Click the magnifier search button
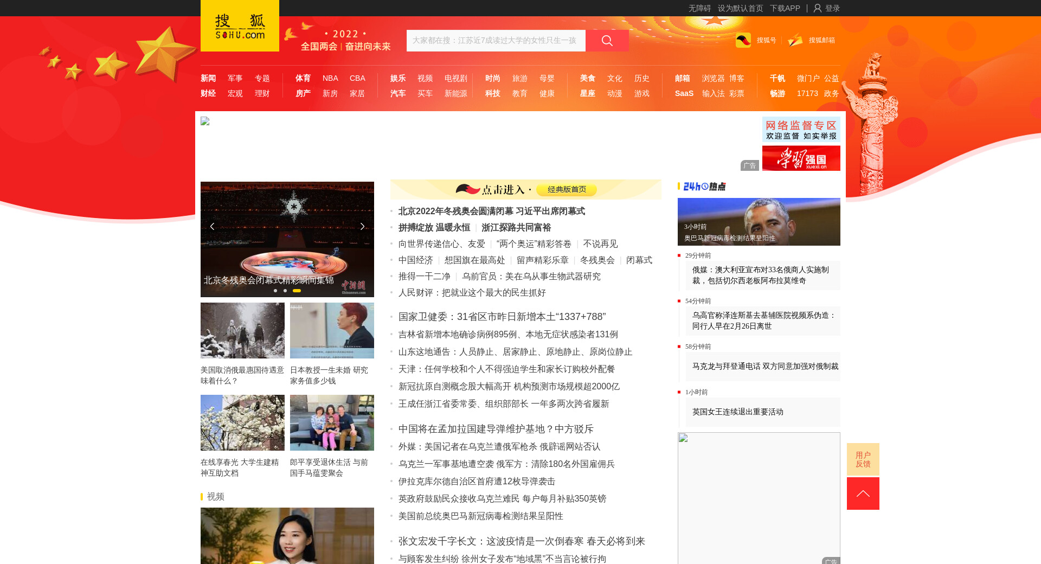 pos(607,41)
